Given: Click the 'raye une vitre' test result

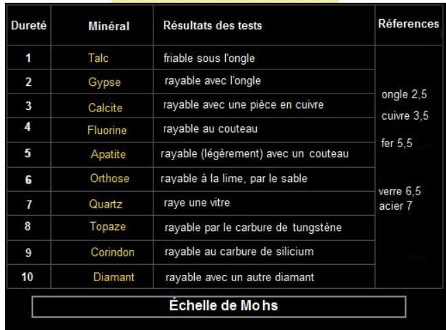Looking at the screenshot, I should pos(197,204).
